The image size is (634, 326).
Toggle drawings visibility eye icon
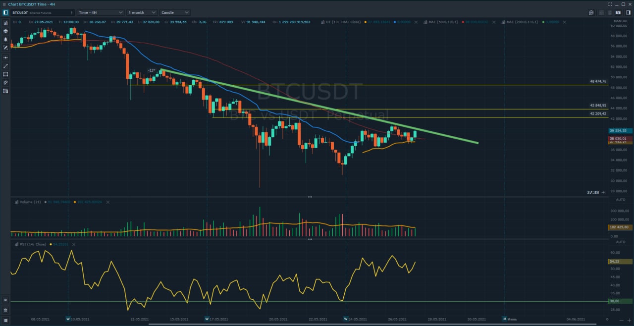[5, 300]
